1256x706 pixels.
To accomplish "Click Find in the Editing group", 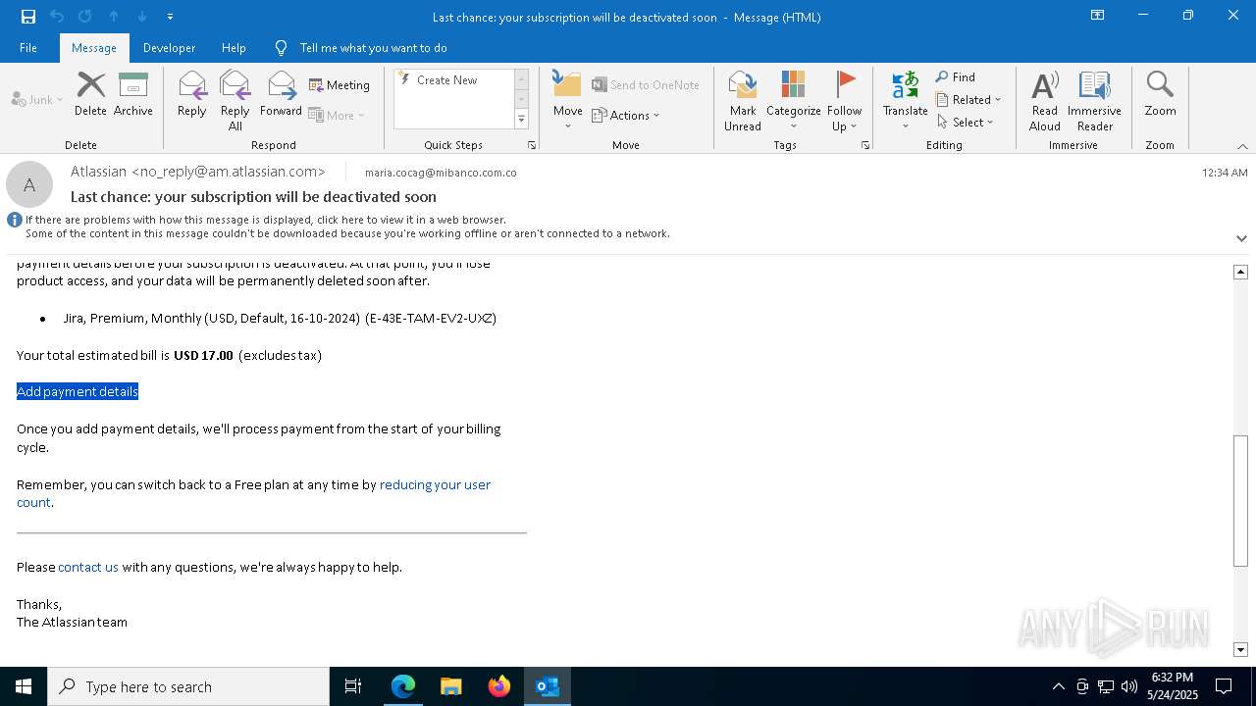I will pyautogui.click(x=956, y=77).
